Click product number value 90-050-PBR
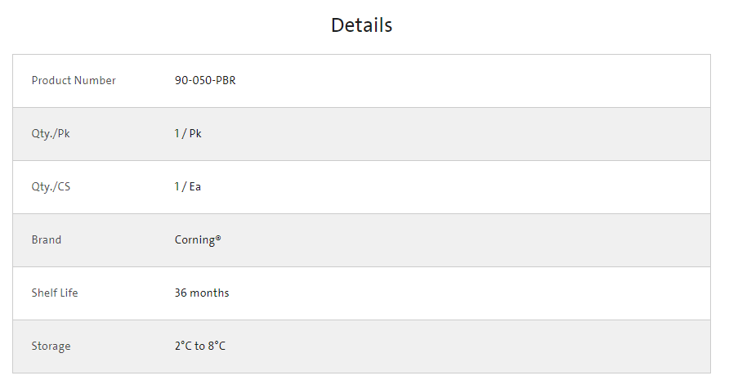729x389 pixels. pos(205,80)
